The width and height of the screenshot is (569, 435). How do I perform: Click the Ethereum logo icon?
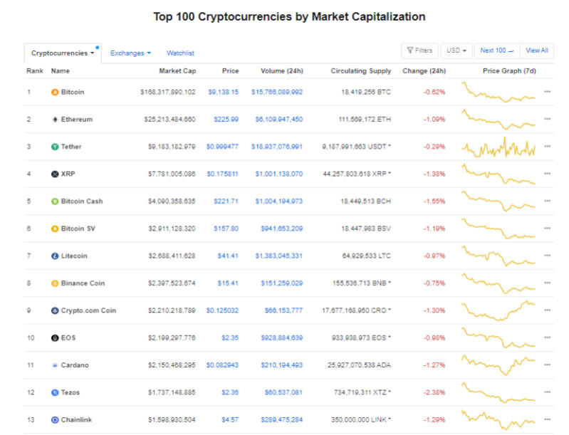pyautogui.click(x=55, y=119)
